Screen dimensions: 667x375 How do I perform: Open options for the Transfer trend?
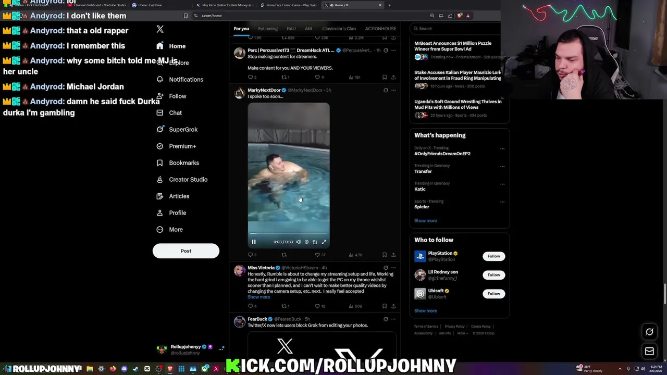(502, 167)
